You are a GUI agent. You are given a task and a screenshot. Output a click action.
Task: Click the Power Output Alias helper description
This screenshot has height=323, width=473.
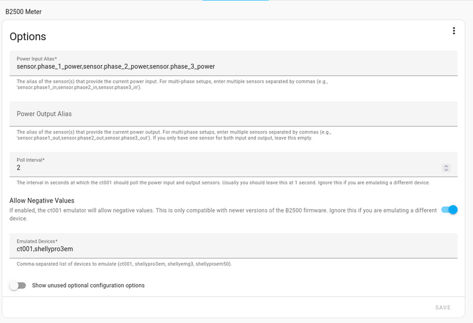click(174, 135)
